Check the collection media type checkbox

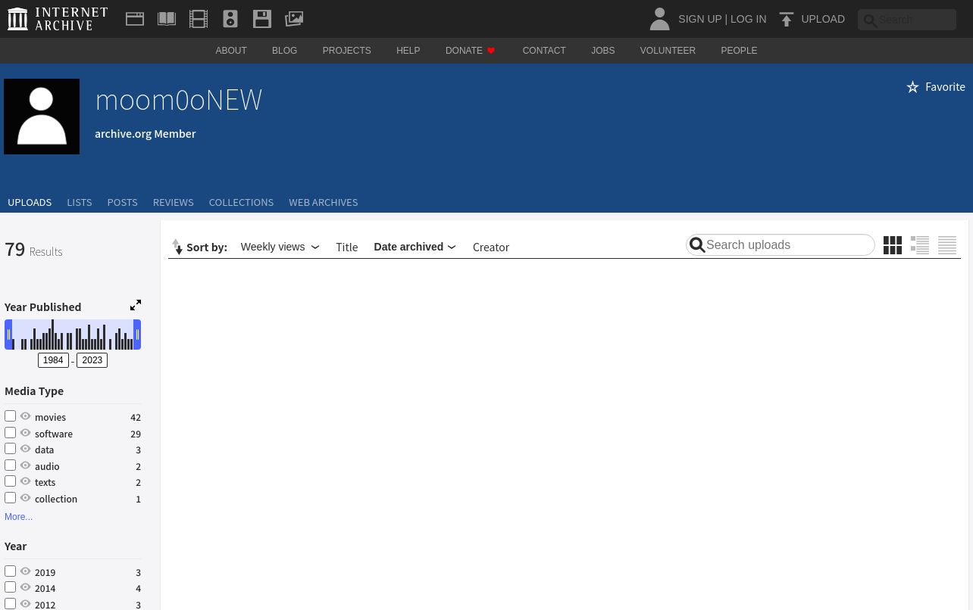click(x=10, y=498)
